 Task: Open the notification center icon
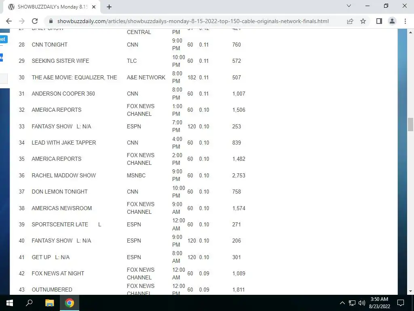401,303
